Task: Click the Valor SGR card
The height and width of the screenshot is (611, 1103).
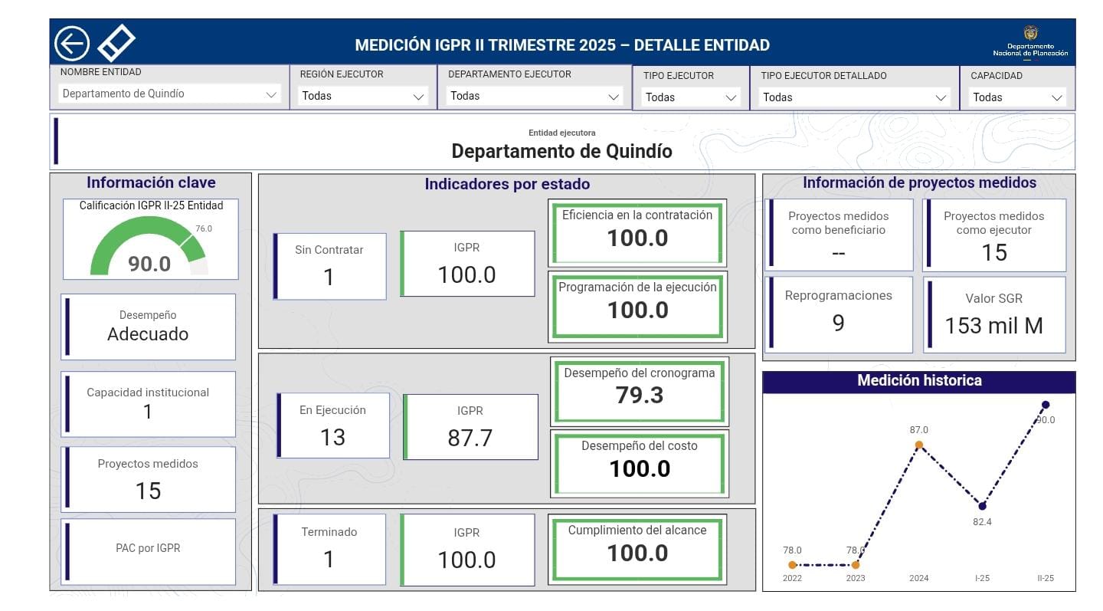Action: click(x=993, y=314)
